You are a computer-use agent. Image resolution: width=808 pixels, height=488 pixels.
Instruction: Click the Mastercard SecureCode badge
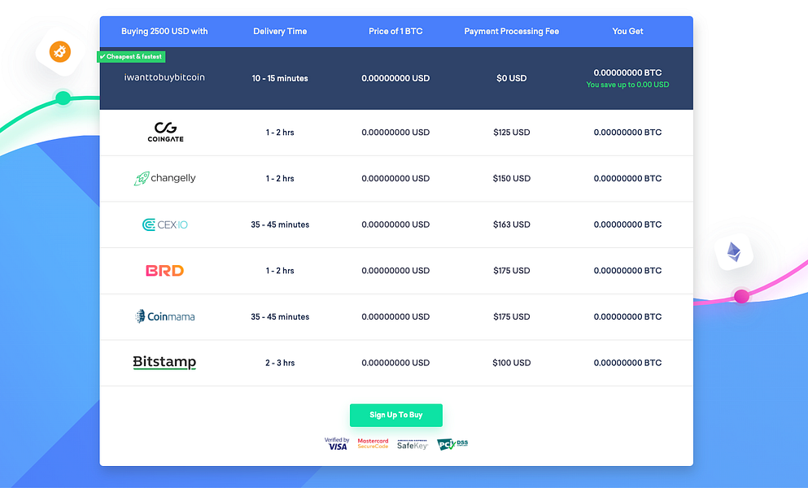(x=373, y=444)
